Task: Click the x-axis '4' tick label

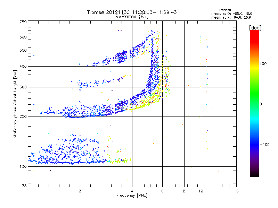Action: tap(132, 191)
